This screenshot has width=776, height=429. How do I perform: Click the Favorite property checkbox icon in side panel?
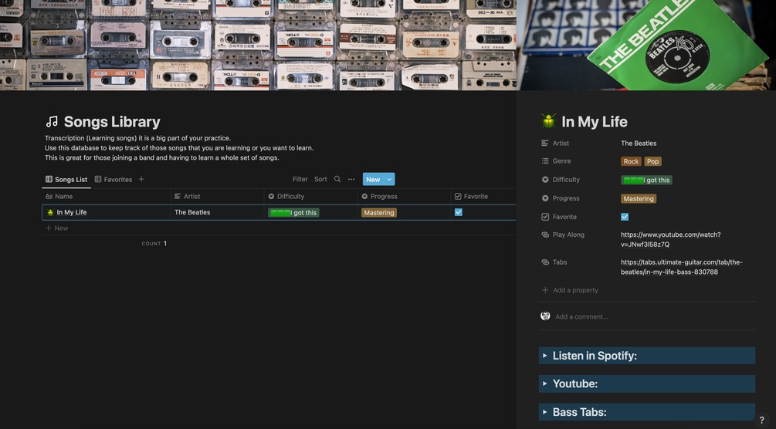545,217
